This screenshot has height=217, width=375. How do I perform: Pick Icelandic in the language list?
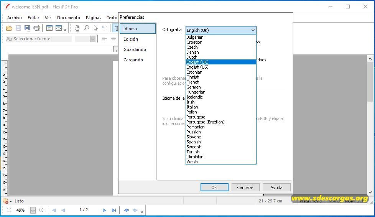coord(221,97)
